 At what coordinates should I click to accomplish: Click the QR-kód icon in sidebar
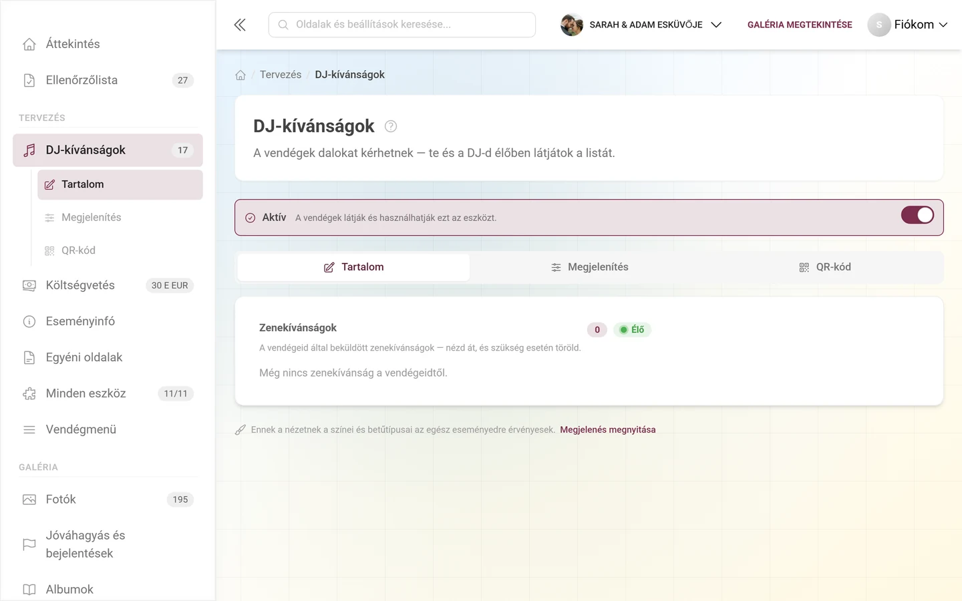[49, 250]
